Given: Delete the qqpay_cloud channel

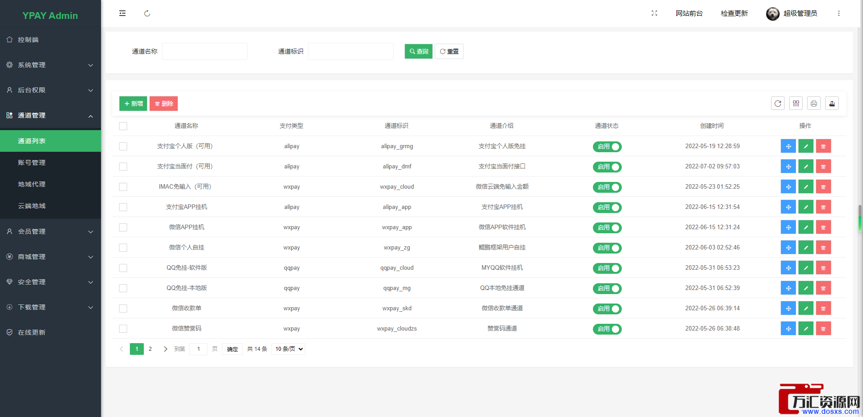Looking at the screenshot, I should 823,268.
